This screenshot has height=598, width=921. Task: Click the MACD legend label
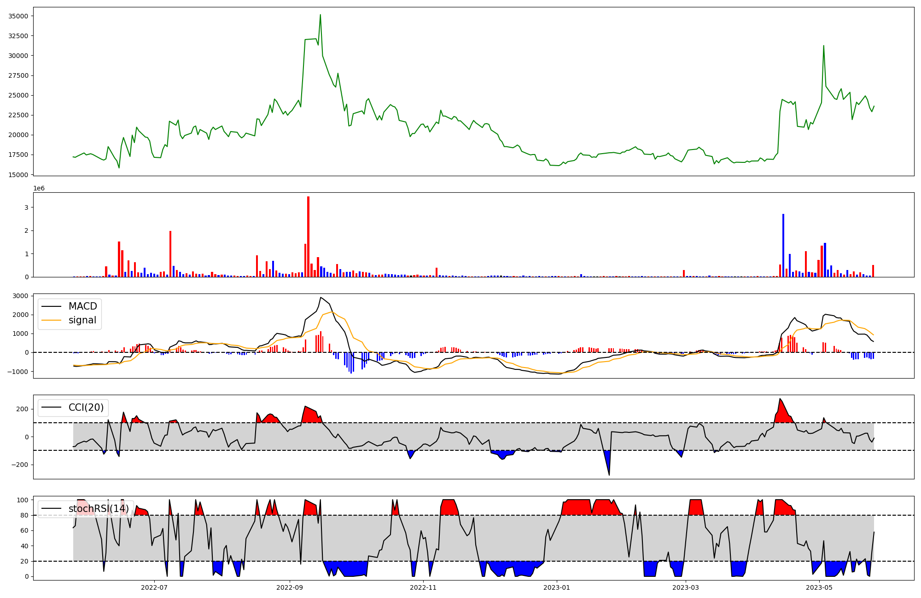(83, 306)
